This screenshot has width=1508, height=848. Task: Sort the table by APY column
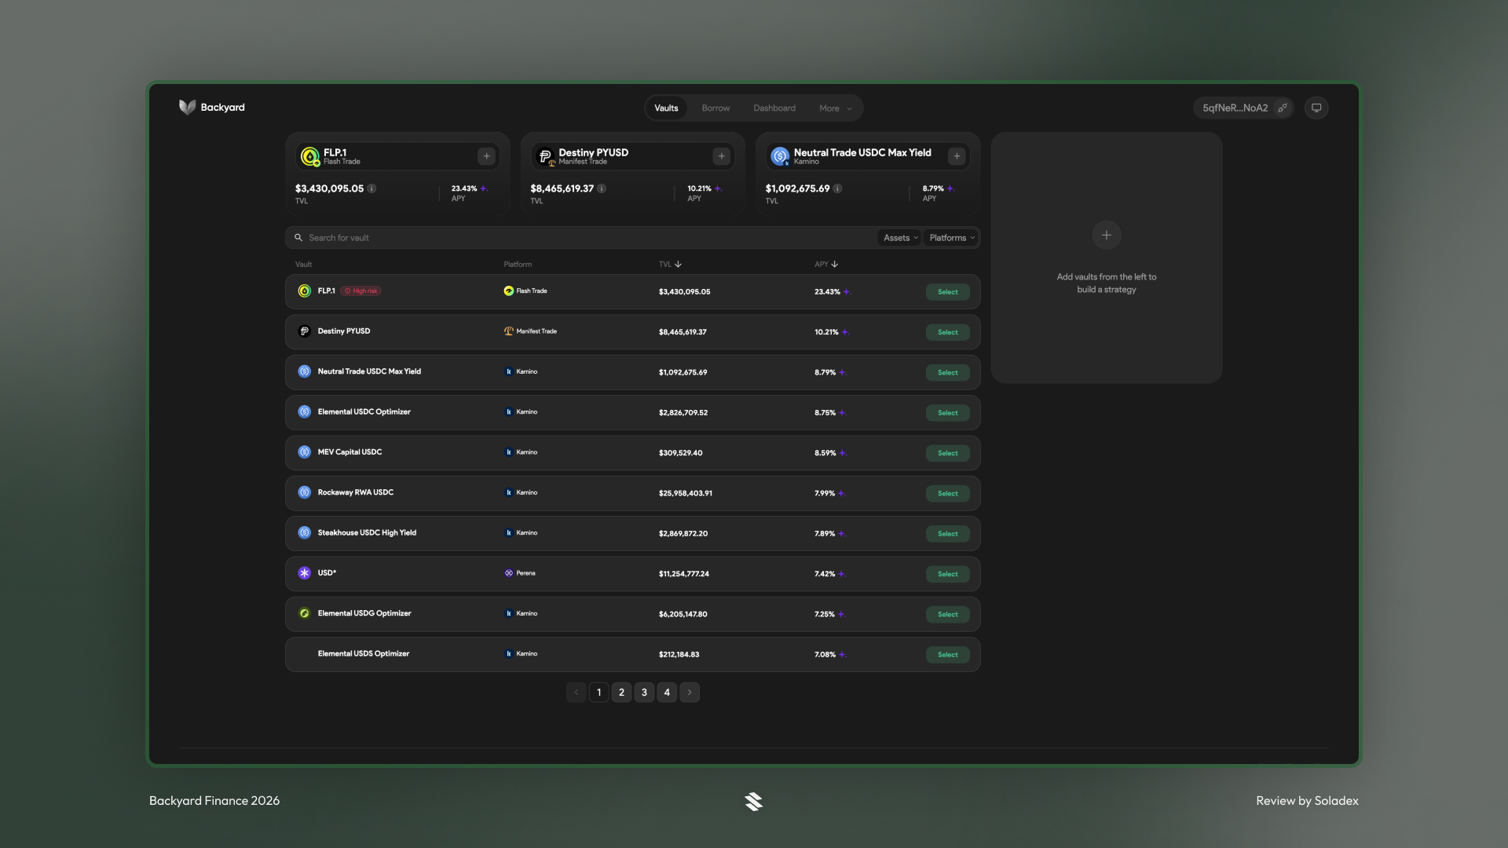[x=826, y=265]
